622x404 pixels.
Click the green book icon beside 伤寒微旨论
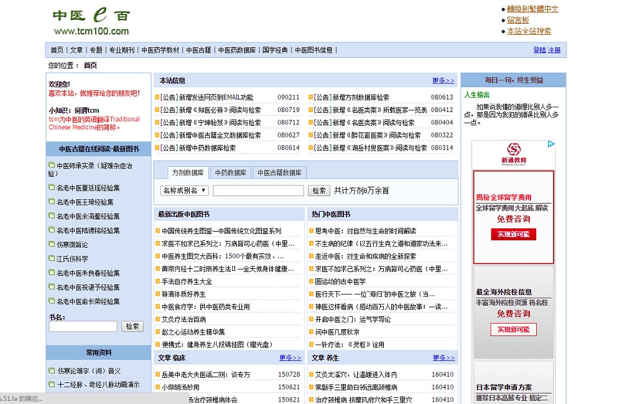pyautogui.click(x=52, y=244)
